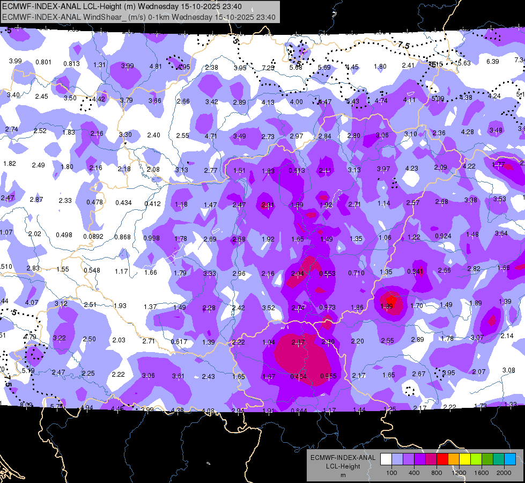Click the 1200 legend scale label
Image resolution: width=525 pixels, height=483 pixels.
[x=459, y=473]
